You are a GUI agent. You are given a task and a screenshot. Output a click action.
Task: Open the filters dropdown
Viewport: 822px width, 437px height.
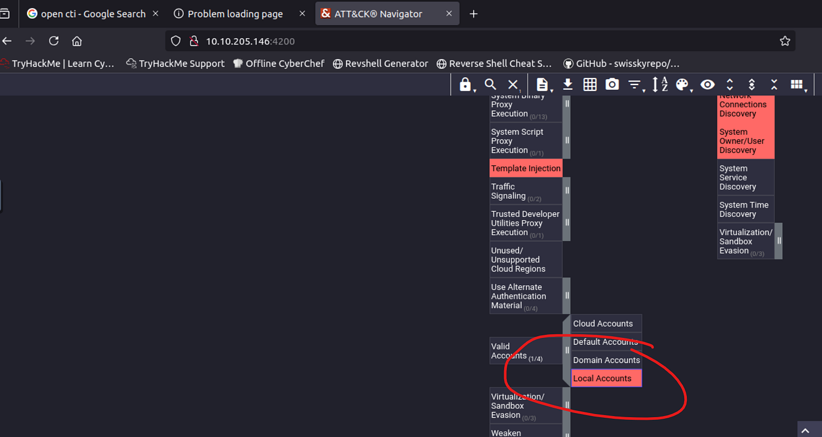pos(635,86)
